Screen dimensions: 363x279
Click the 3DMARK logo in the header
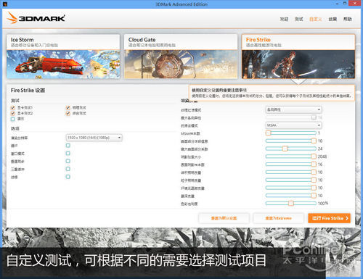coord(36,18)
